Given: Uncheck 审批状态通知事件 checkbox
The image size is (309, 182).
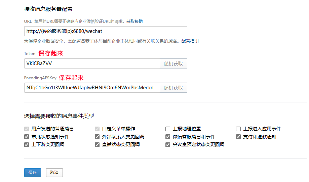Looking at the screenshot, I should 27,137.
